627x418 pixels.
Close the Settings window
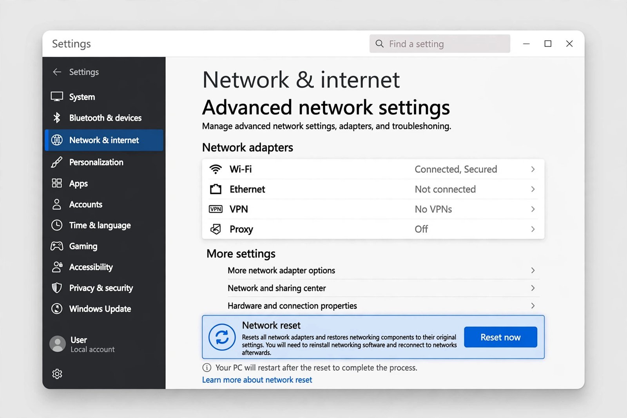[x=569, y=43]
